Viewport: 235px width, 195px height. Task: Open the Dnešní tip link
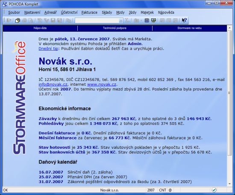click(x=48, y=48)
